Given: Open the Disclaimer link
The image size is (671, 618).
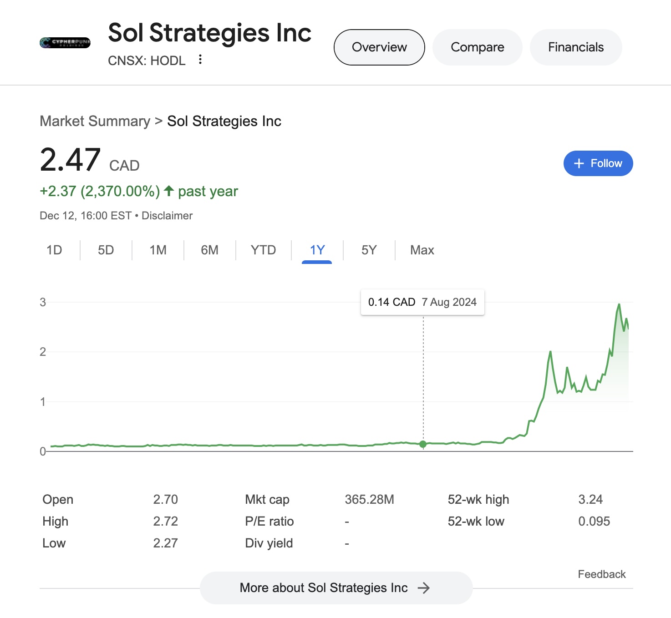Looking at the screenshot, I should (167, 216).
